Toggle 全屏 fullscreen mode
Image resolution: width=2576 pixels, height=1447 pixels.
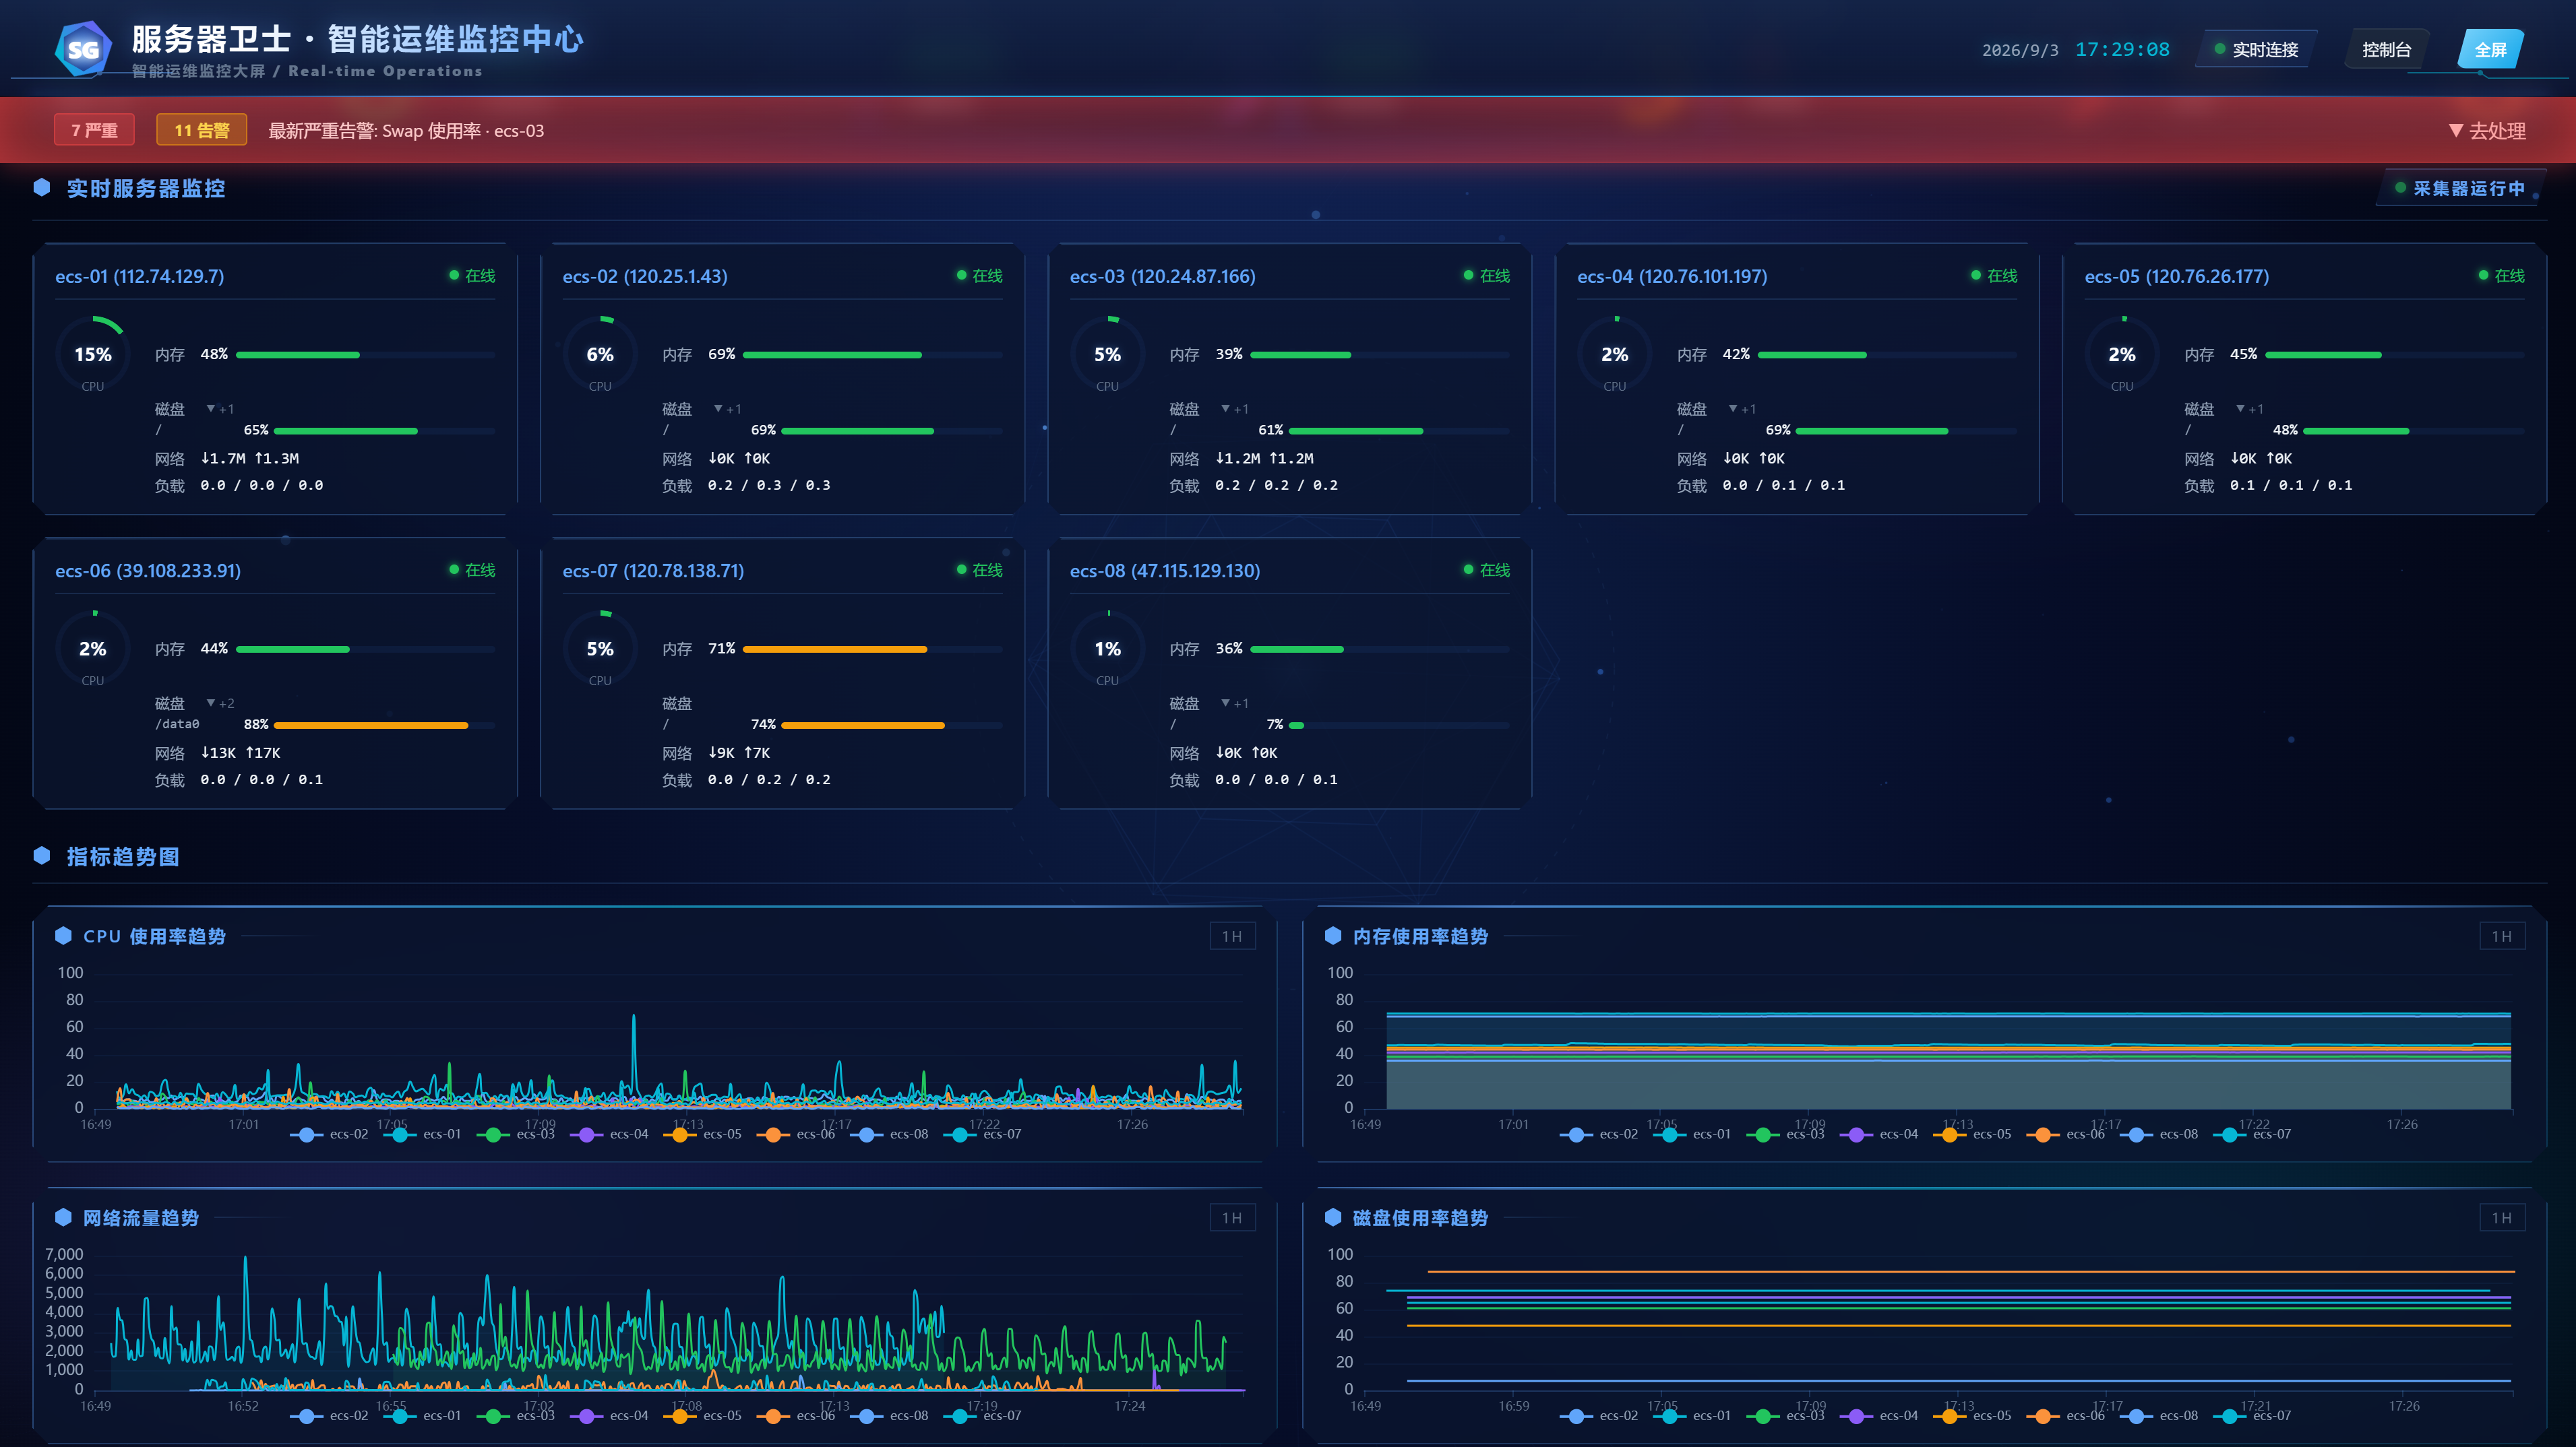coord(2490,50)
